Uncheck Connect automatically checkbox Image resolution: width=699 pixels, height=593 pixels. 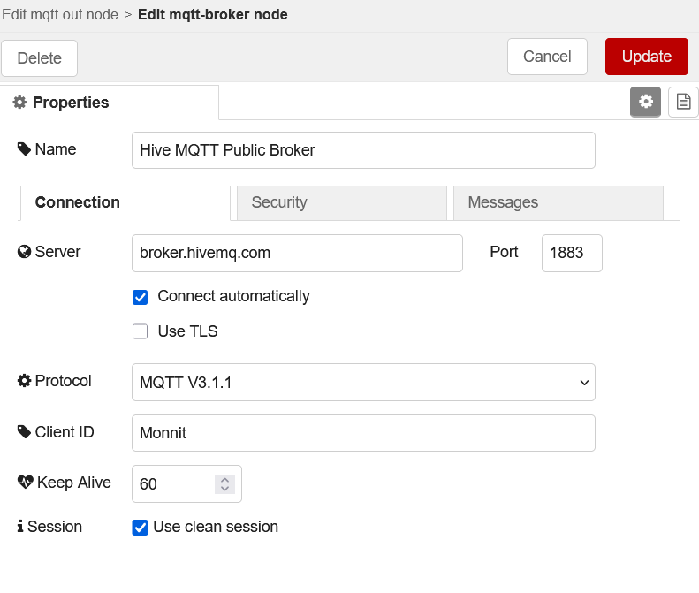140,297
